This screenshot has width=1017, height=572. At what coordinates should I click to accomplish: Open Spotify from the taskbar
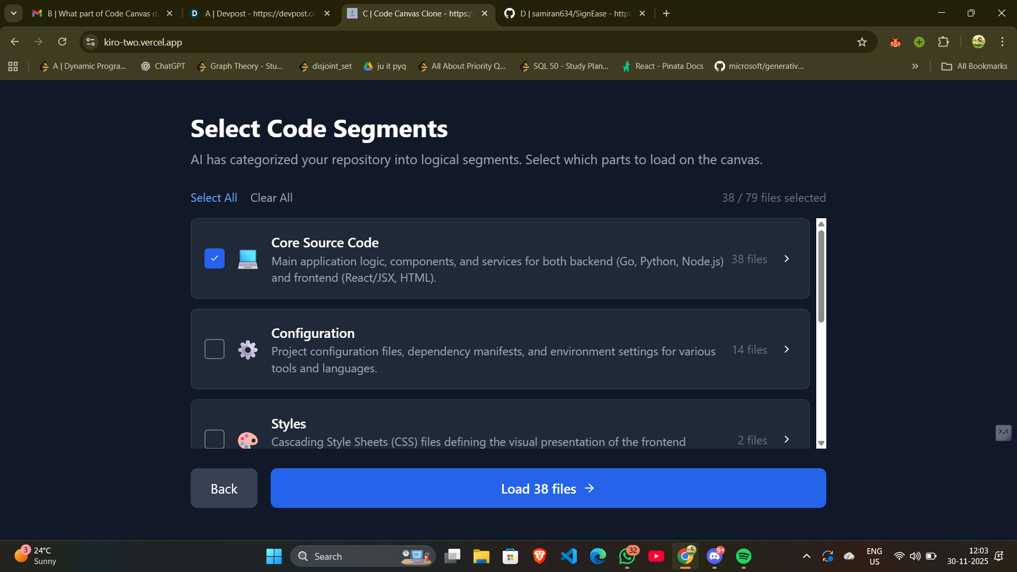743,556
